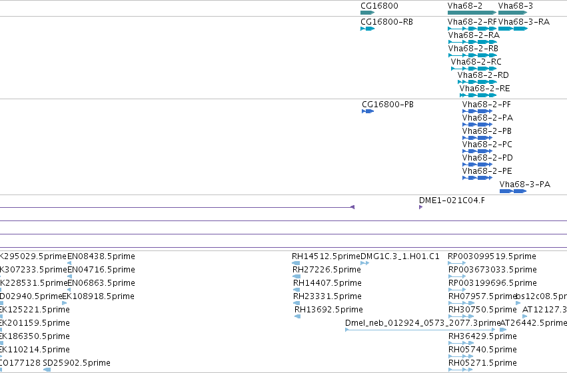Viewport: 567px width, 373px height.
Task: Click EST RH05740.5prime
Action: pyautogui.click(x=482, y=350)
